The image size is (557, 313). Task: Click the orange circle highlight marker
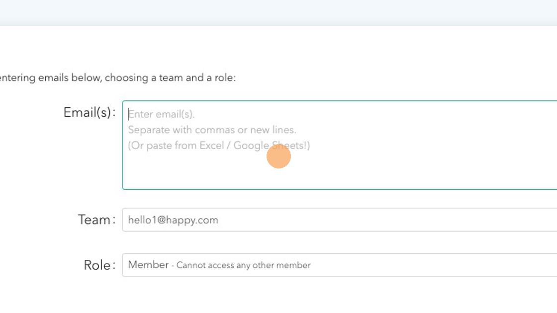(x=278, y=156)
